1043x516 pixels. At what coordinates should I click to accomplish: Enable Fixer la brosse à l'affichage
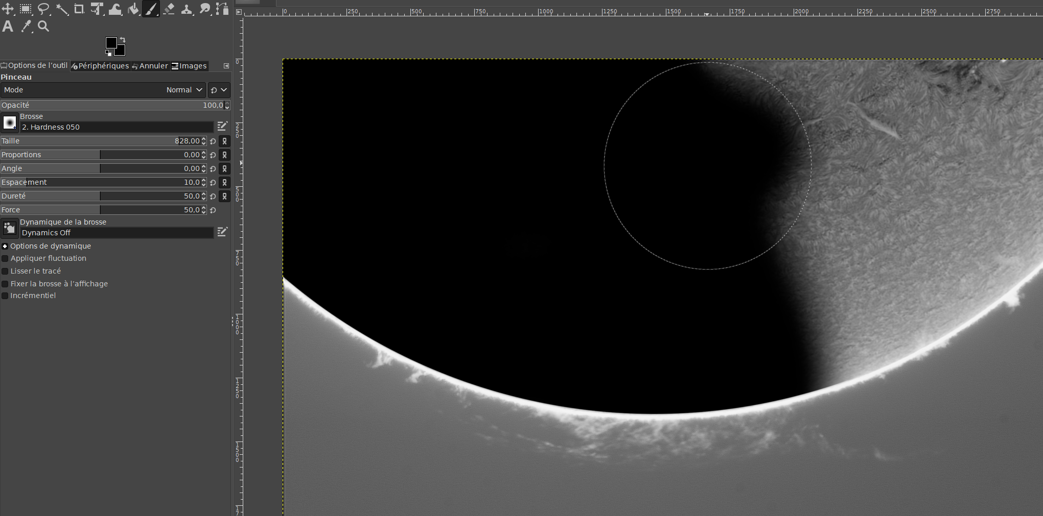click(5, 284)
